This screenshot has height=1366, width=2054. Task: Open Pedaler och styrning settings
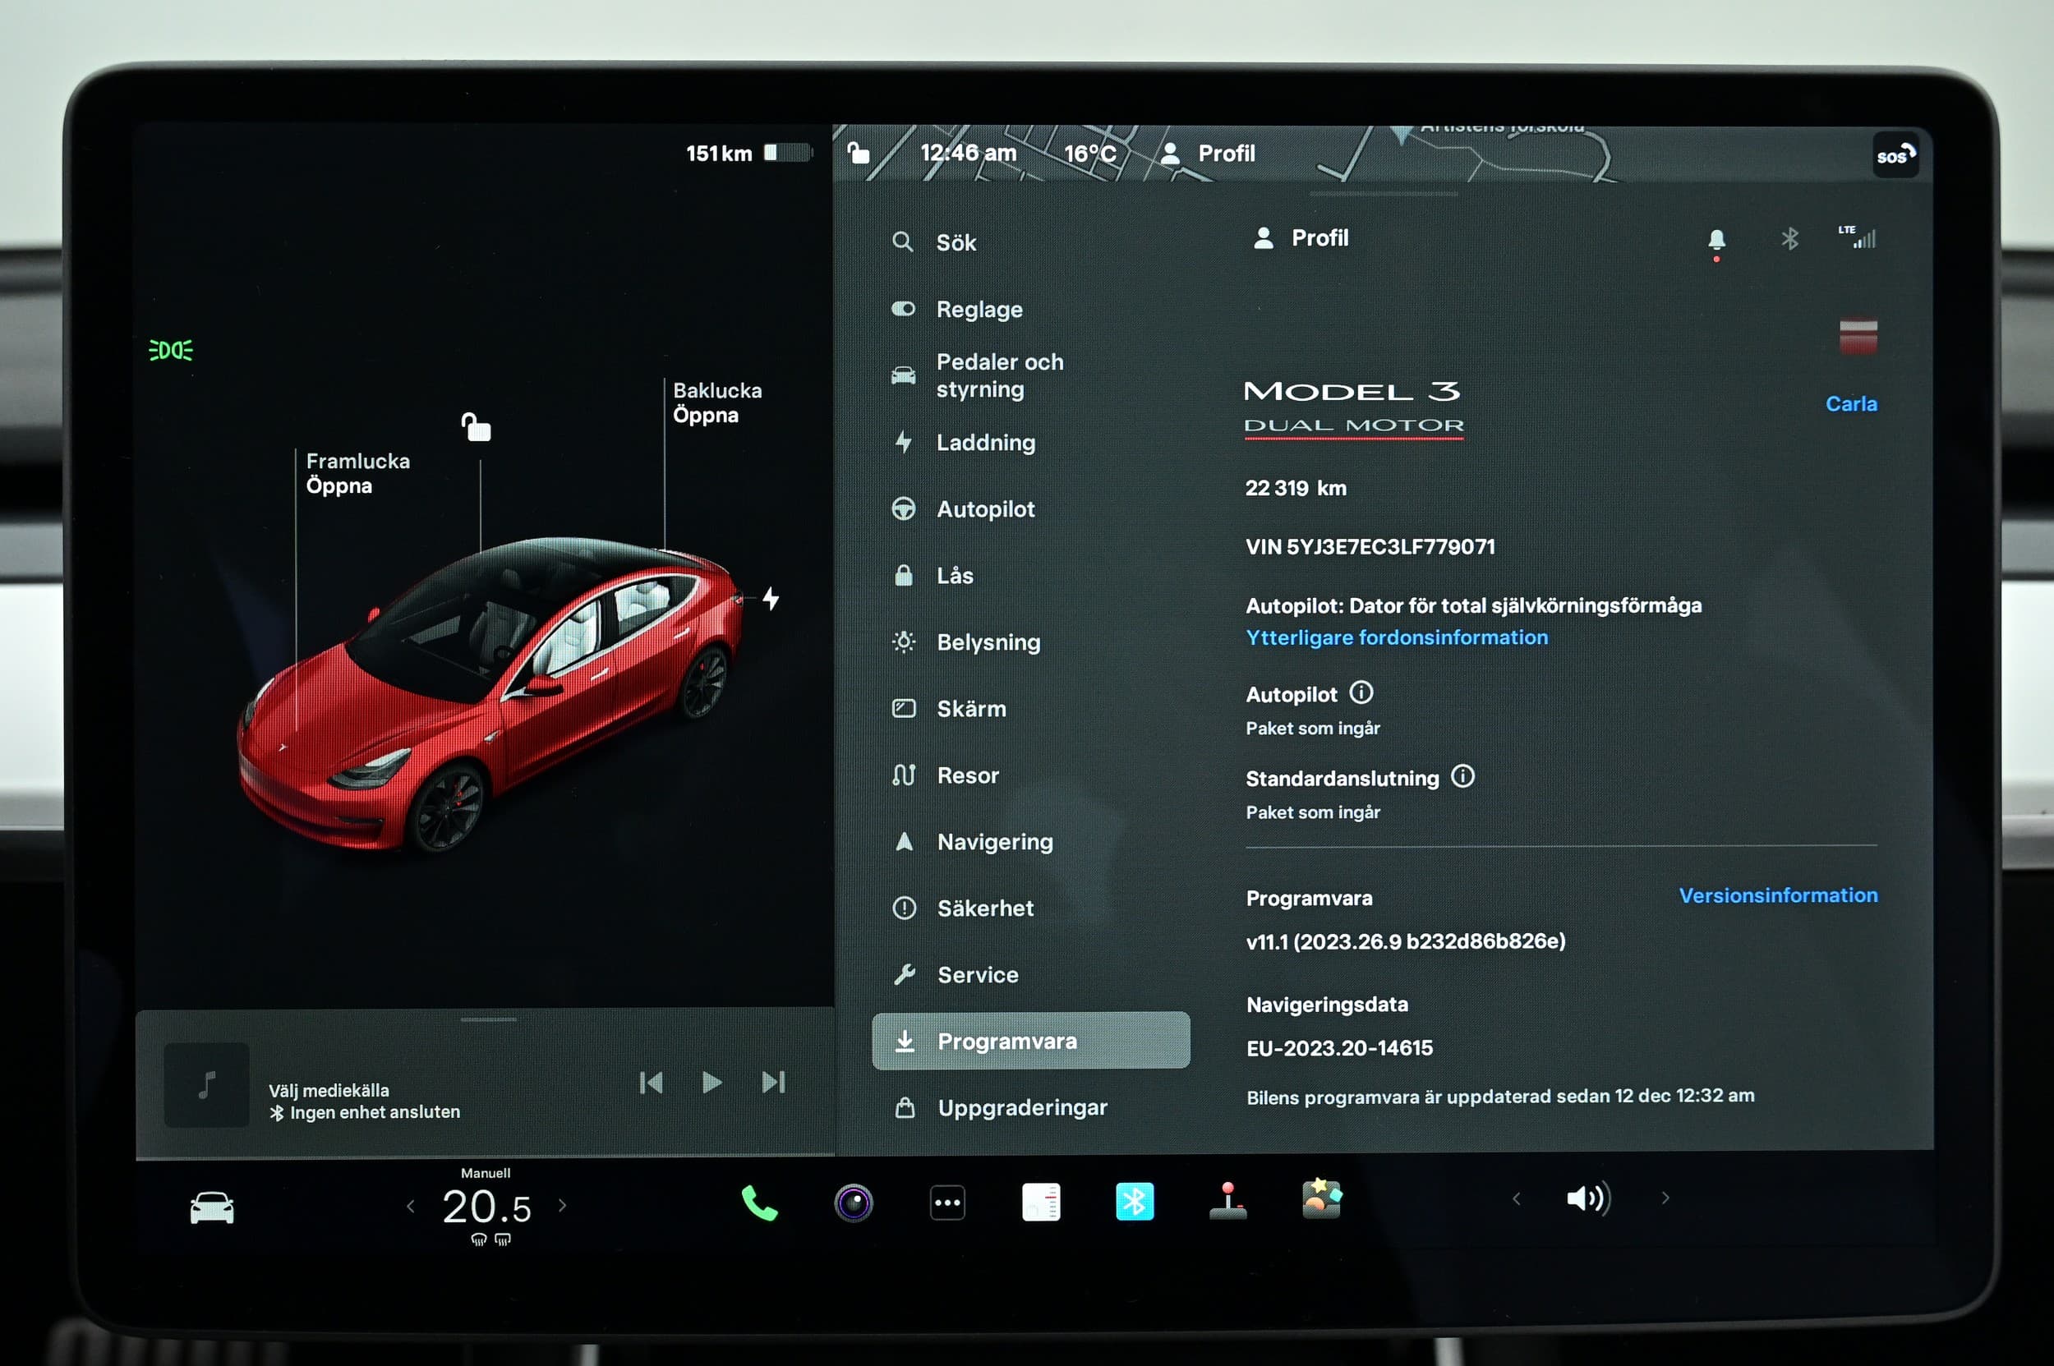(977, 375)
